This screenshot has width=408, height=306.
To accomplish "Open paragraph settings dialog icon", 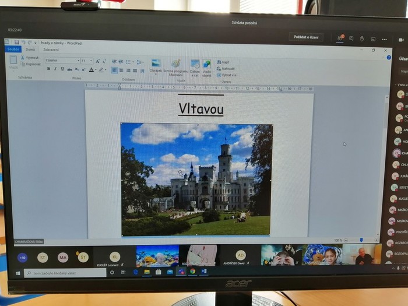I will tap(142, 71).
